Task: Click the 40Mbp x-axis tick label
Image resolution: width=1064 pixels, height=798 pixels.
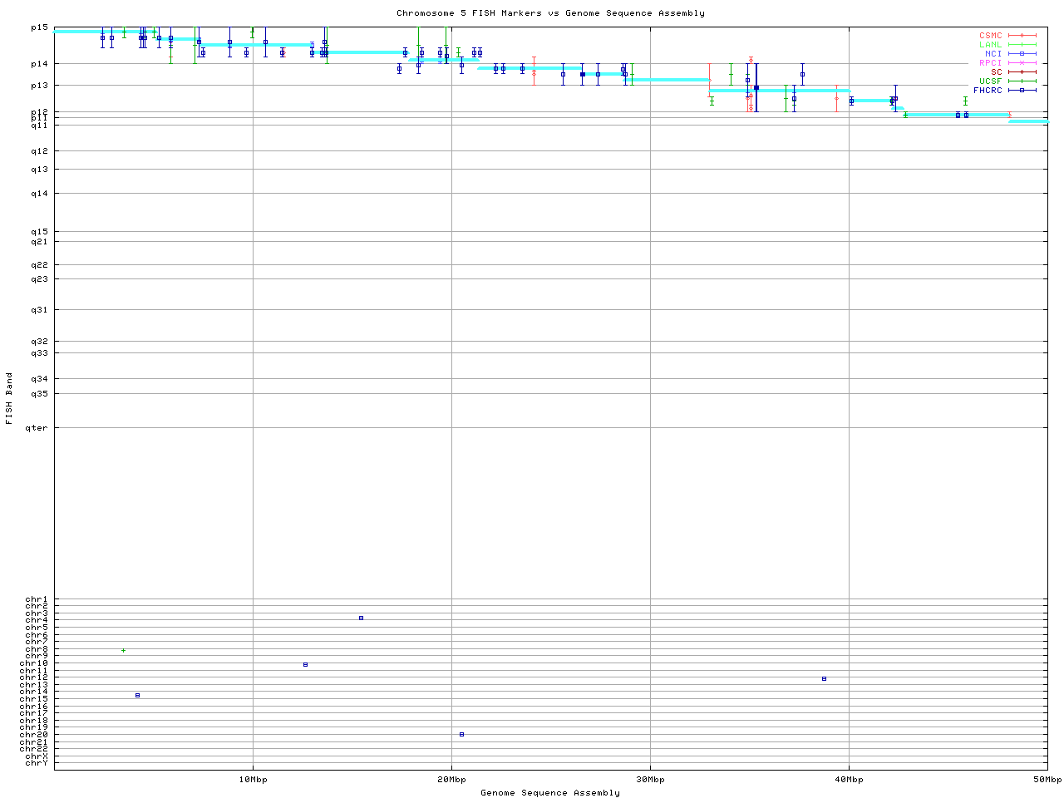Action: (849, 780)
